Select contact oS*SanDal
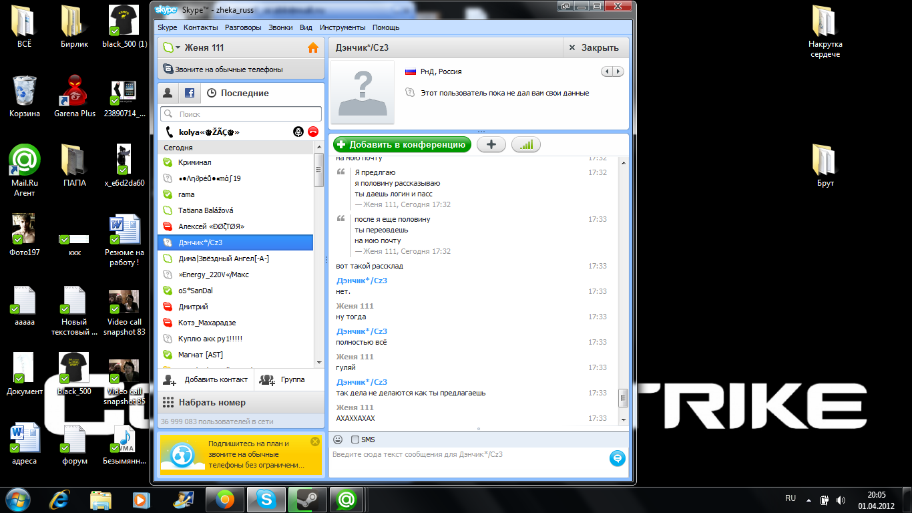This screenshot has width=912, height=513. (236, 291)
